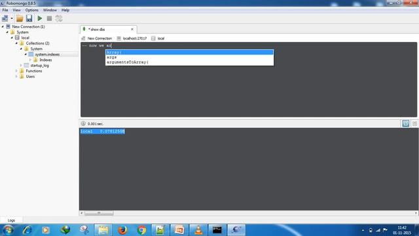Click the localhost:27017 server label
419x236 pixels.
point(135,38)
